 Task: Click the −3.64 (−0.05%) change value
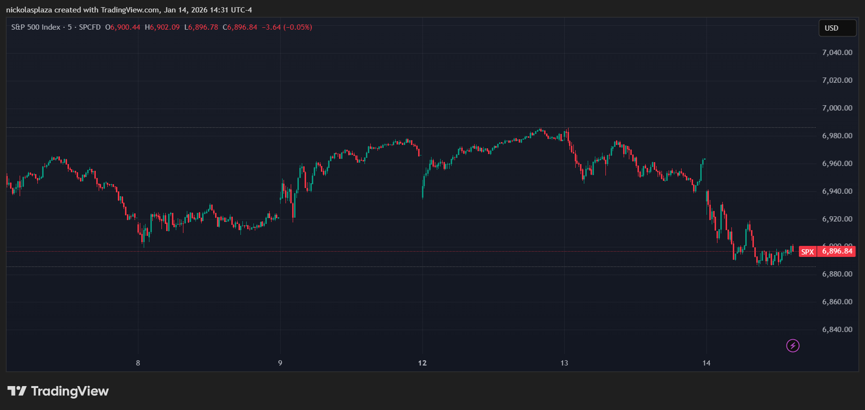[287, 27]
